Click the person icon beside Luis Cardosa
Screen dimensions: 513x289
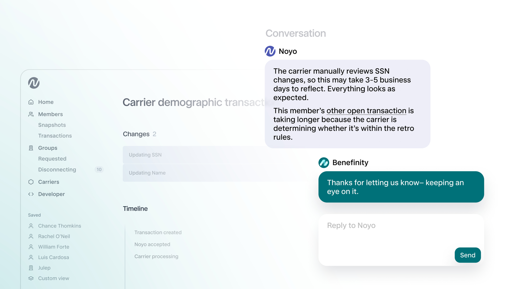coord(31,257)
